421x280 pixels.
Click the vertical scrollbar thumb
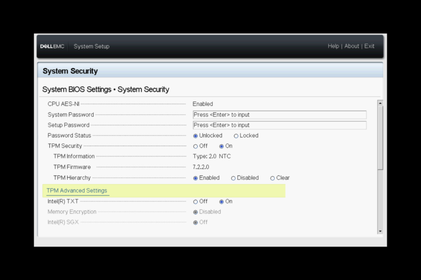(x=380, y=138)
